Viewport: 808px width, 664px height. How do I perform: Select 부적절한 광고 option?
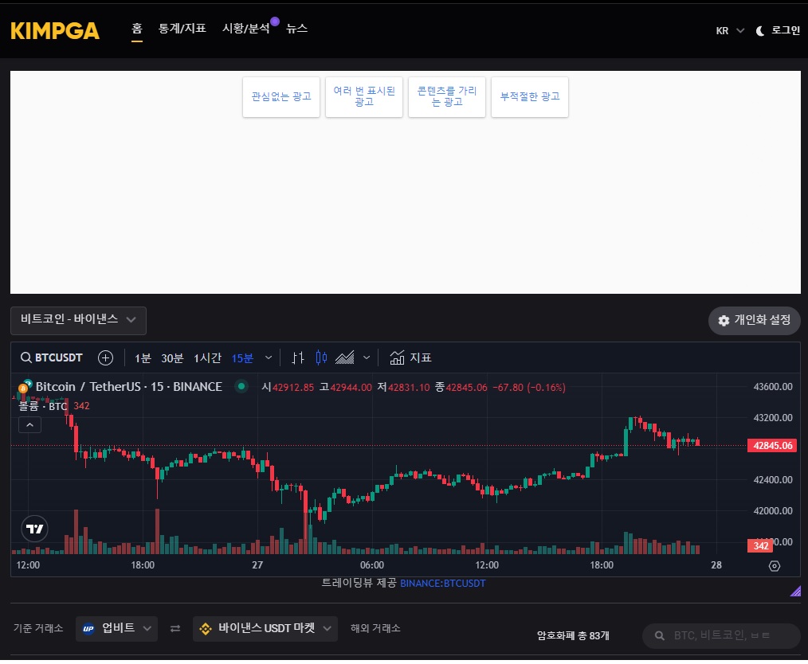point(530,97)
